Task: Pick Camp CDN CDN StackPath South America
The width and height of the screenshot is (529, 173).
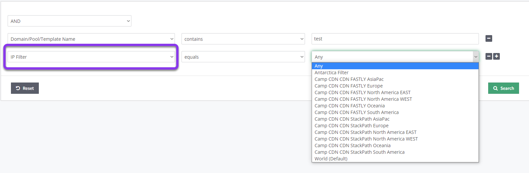Action: (x=395, y=152)
